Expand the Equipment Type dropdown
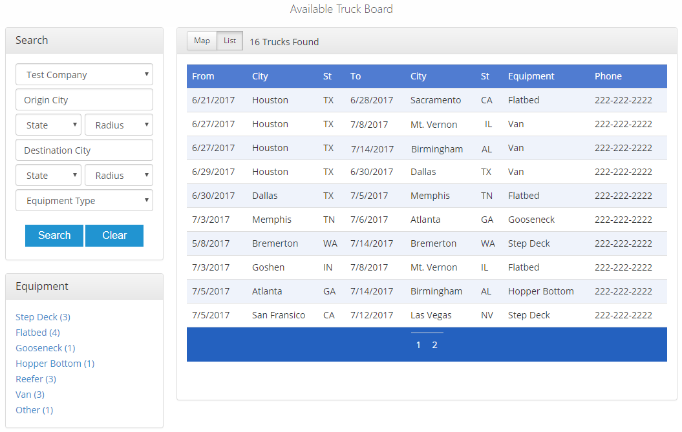The height and width of the screenshot is (432, 682). [84, 201]
